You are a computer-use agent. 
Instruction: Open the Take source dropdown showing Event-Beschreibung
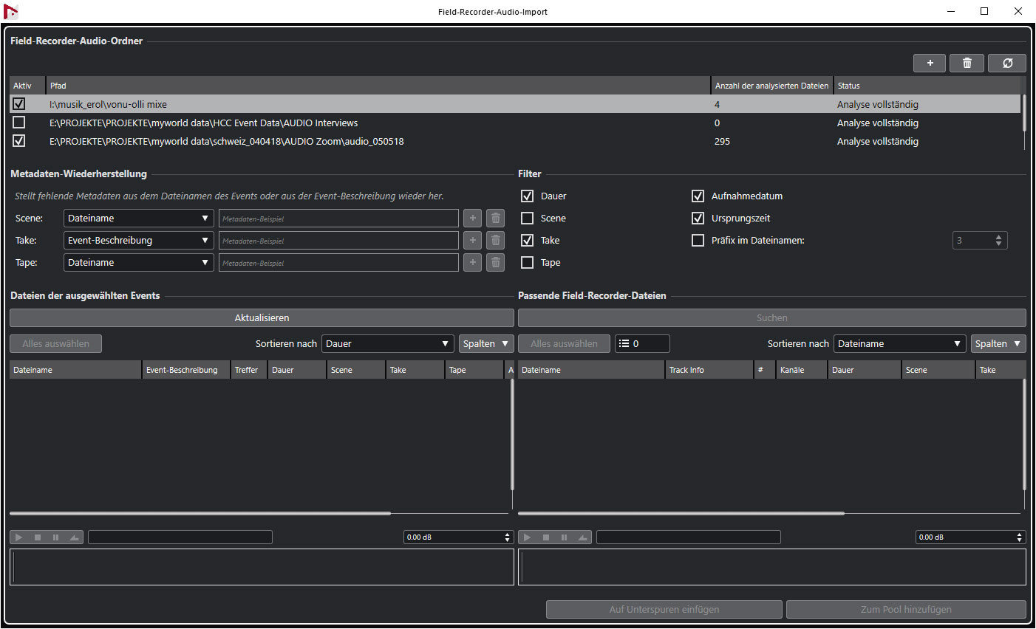click(138, 241)
